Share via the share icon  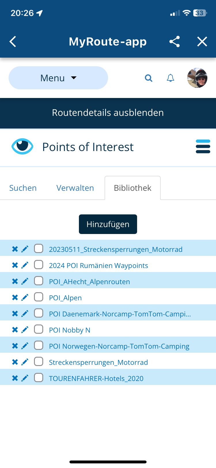point(175,42)
